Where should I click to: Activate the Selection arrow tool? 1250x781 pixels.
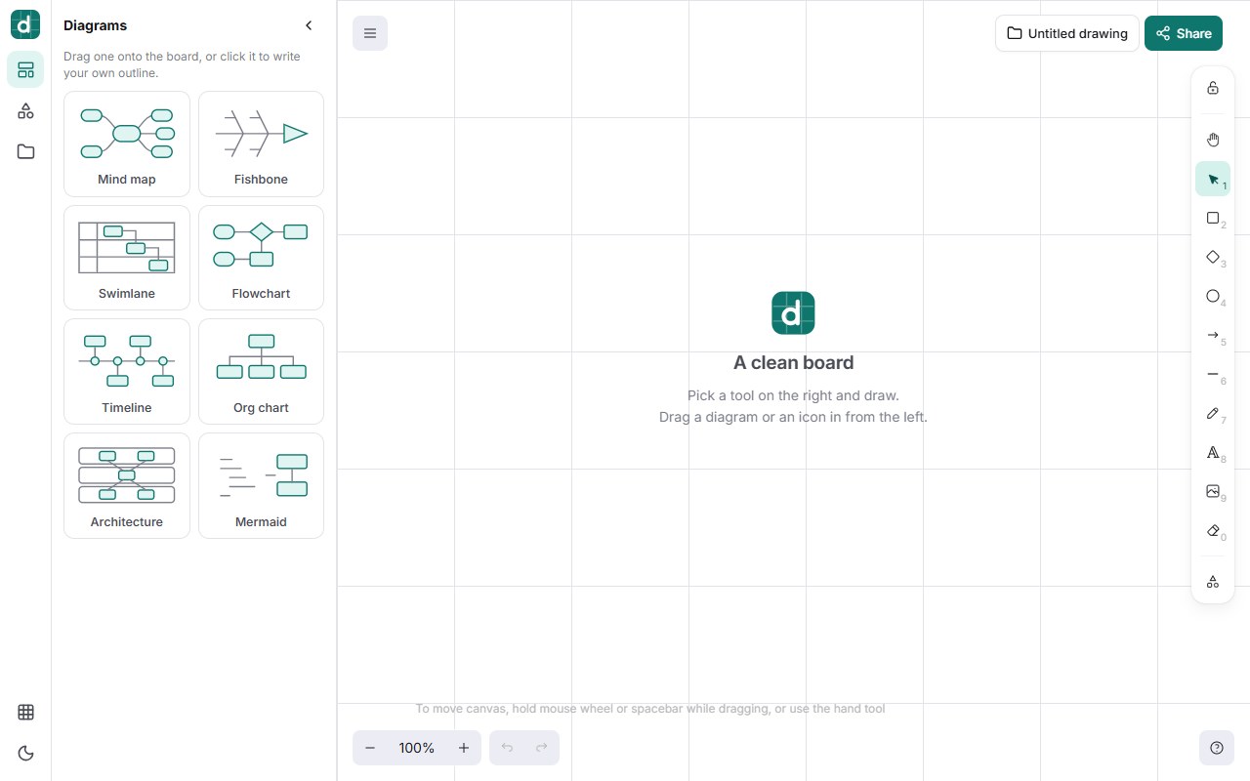point(1213,179)
